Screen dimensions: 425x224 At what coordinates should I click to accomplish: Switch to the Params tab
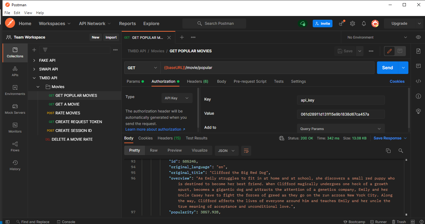(x=135, y=81)
